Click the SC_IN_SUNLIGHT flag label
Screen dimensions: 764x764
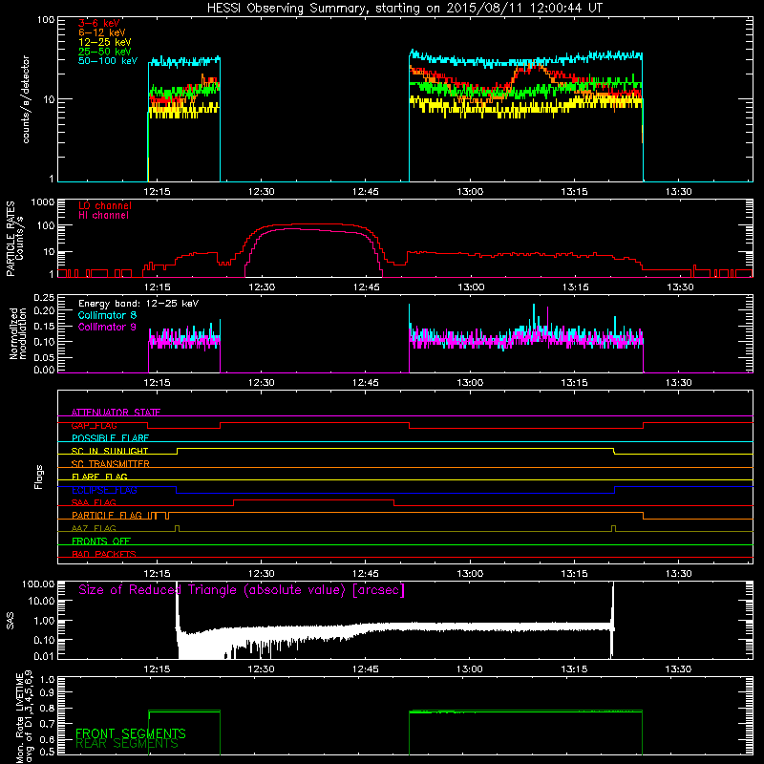(x=110, y=451)
